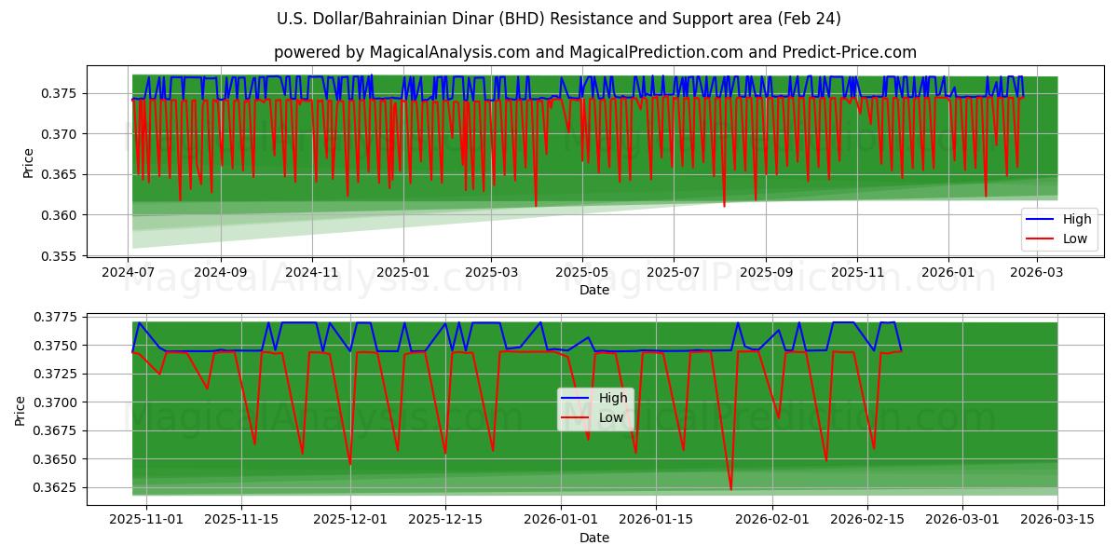Select the red Low line sample in top legend
Viewport: 1118px width, 559px height.
[x=1041, y=238]
